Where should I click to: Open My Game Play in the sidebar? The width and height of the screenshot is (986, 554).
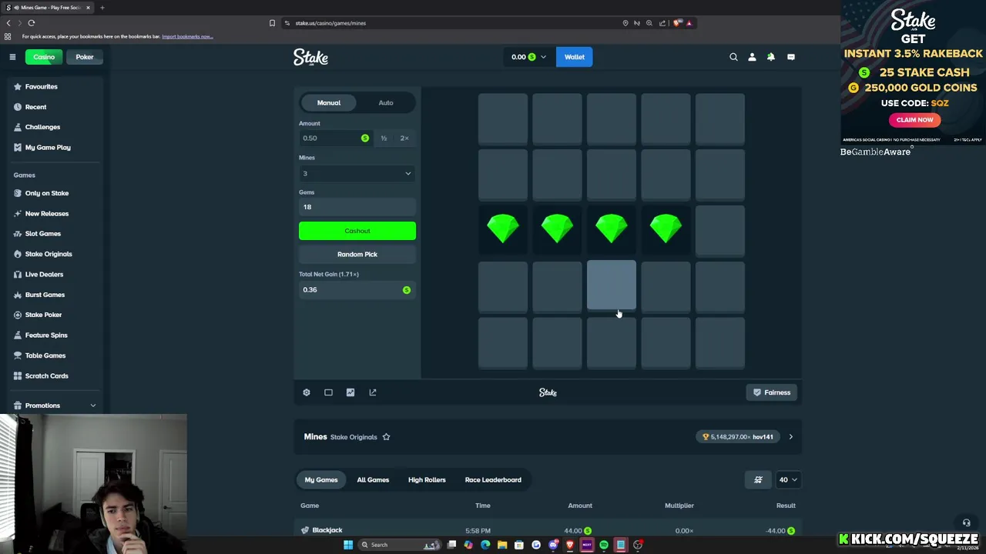48,147
